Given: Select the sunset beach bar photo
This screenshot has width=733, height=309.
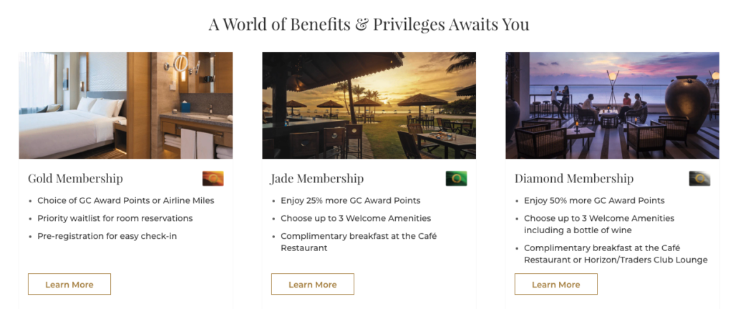Looking at the screenshot, I should click(369, 105).
